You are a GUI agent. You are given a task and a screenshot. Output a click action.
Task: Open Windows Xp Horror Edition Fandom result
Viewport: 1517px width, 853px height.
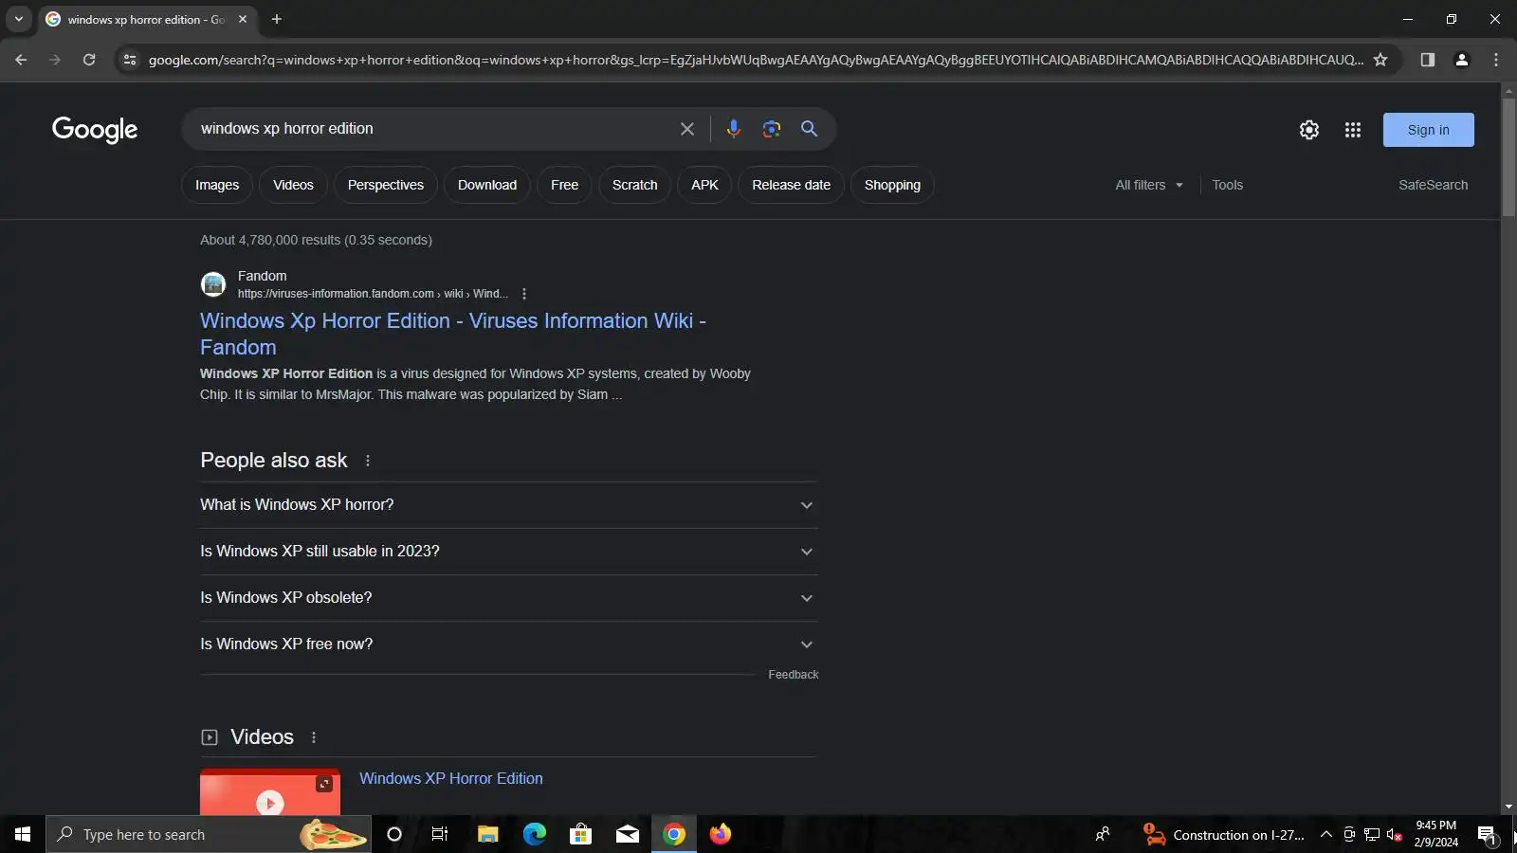click(x=453, y=334)
